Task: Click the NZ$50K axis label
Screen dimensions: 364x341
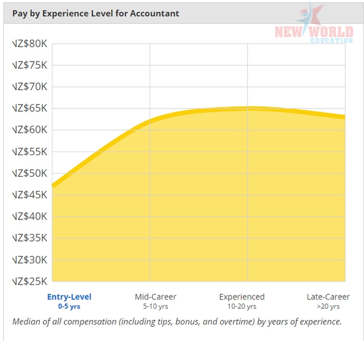Action: tap(30, 173)
